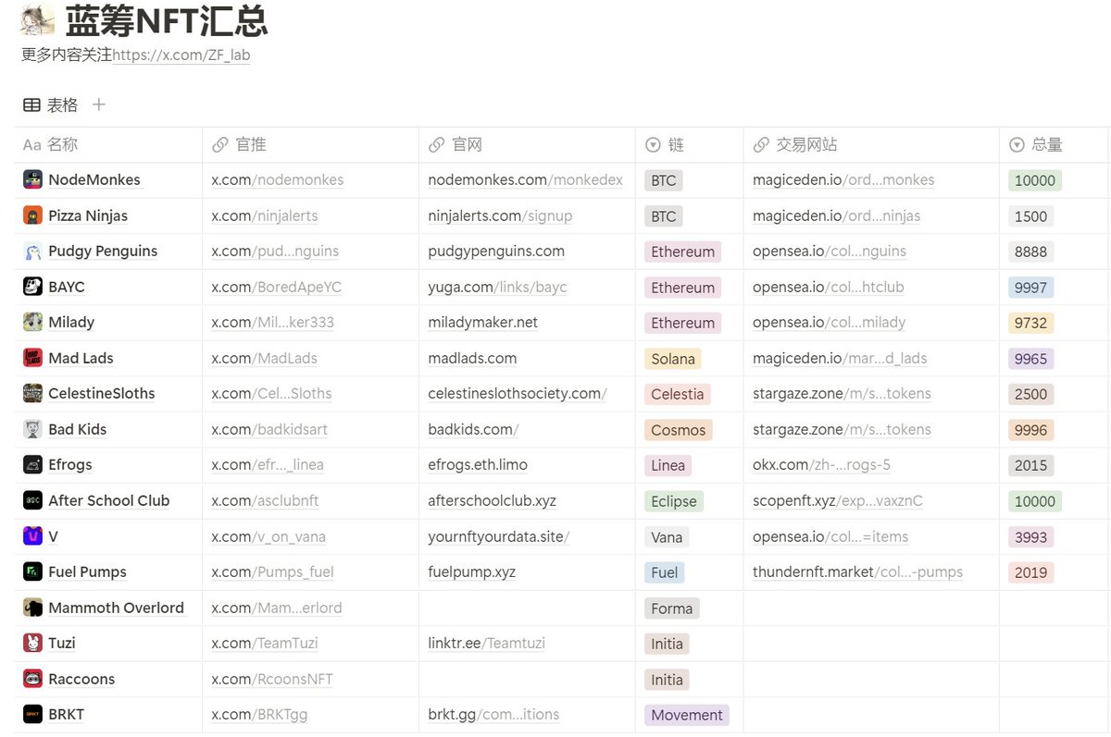The height and width of the screenshot is (737, 1111).
Task: Open pudgypenguins.com website link
Action: pos(496,252)
